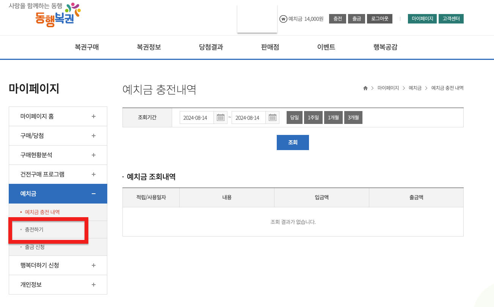Open the 판매점 menu
The image size is (494, 307).
point(270,47)
